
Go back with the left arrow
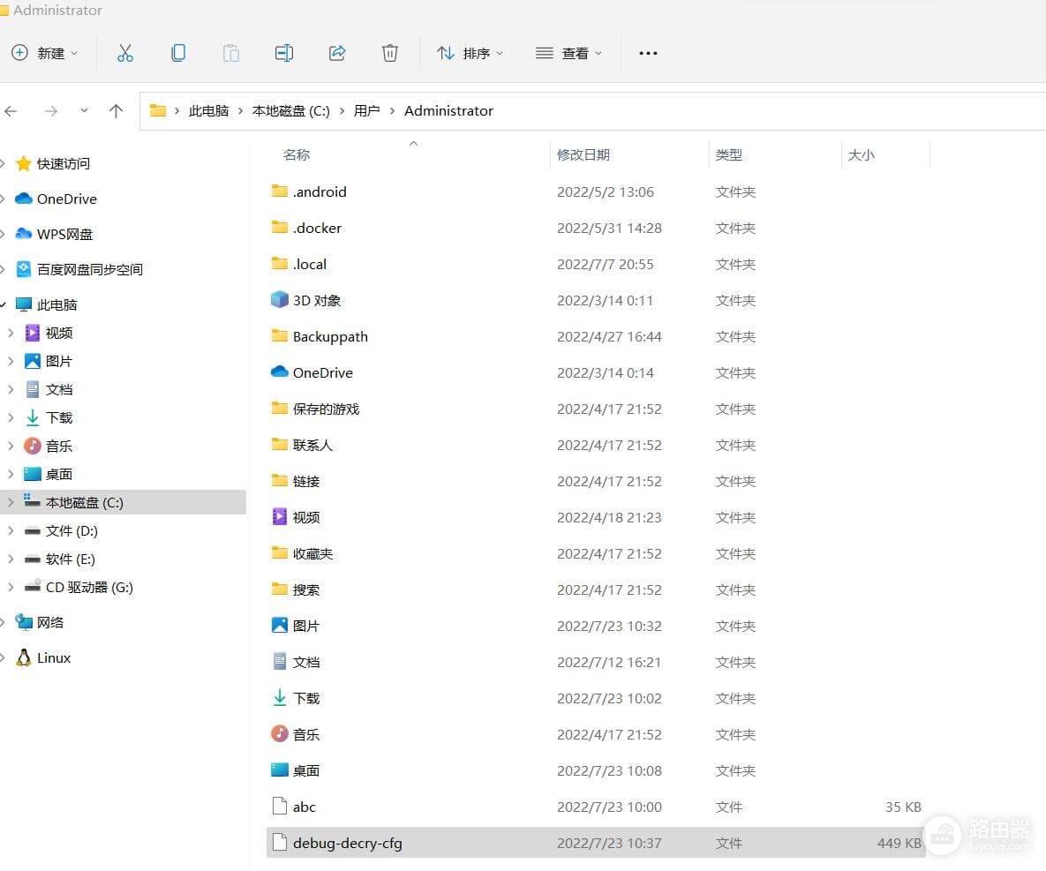pyautogui.click(x=11, y=111)
